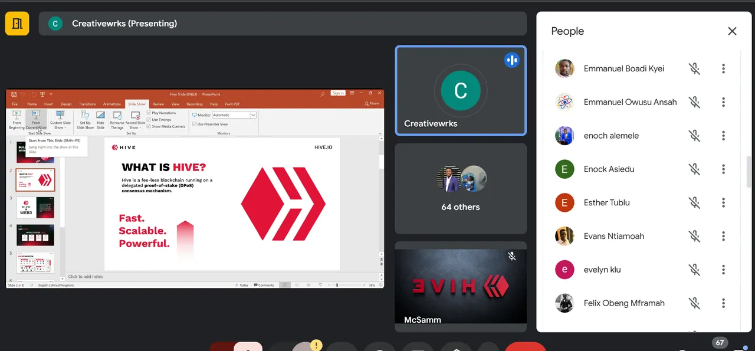Click PowerPoint zoom slider handle
Image resolution: width=755 pixels, height=351 pixels.
pos(337,285)
